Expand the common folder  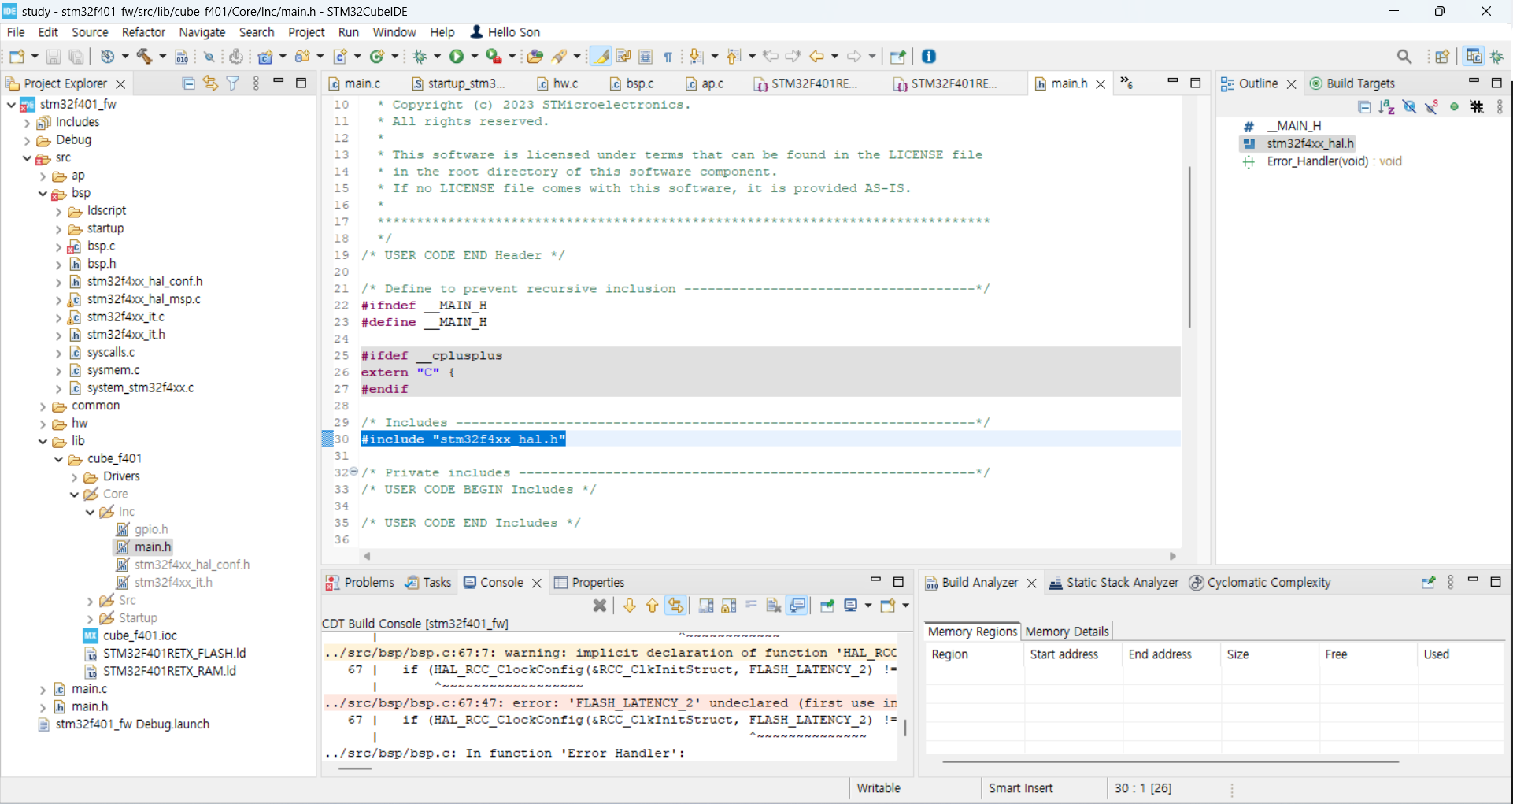coord(43,406)
